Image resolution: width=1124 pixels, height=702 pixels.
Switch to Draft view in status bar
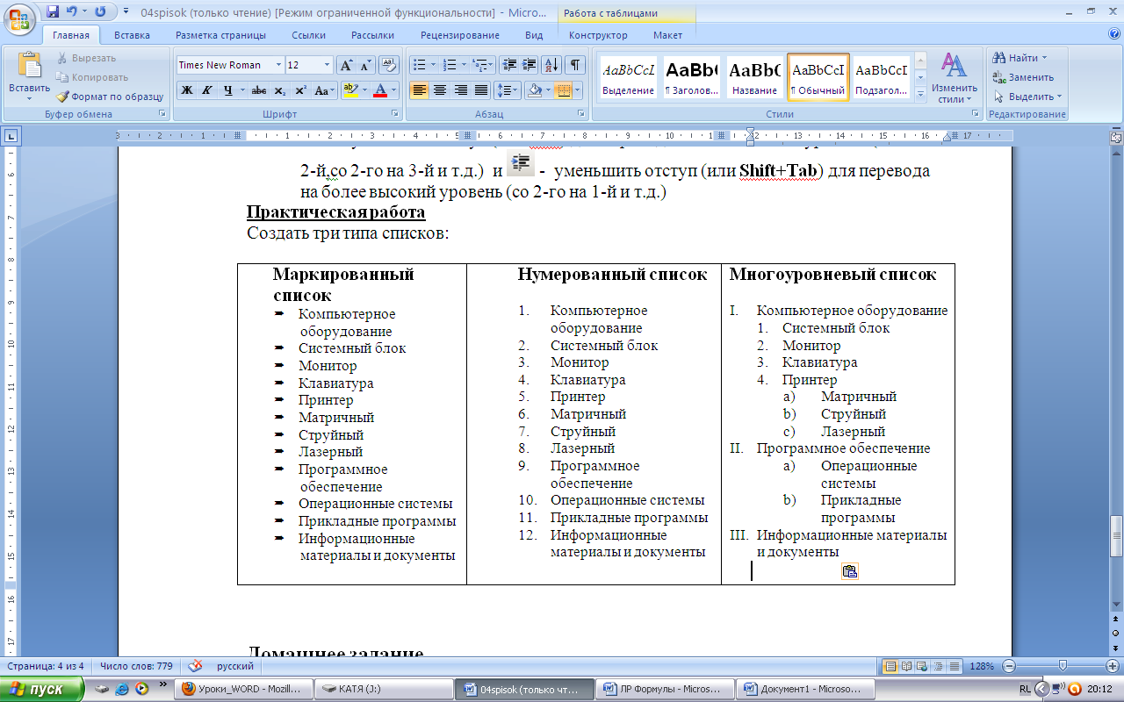(955, 666)
